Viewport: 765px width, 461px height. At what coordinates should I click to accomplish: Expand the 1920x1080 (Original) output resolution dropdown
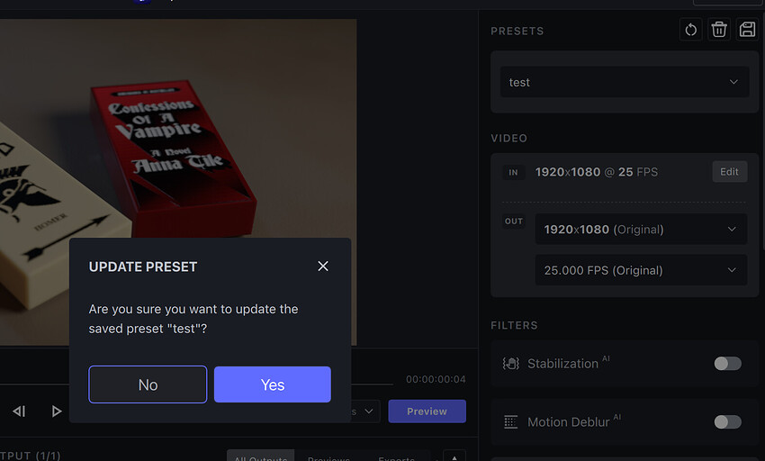click(x=641, y=229)
